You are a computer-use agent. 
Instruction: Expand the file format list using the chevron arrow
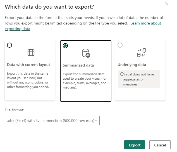(x=96, y=121)
